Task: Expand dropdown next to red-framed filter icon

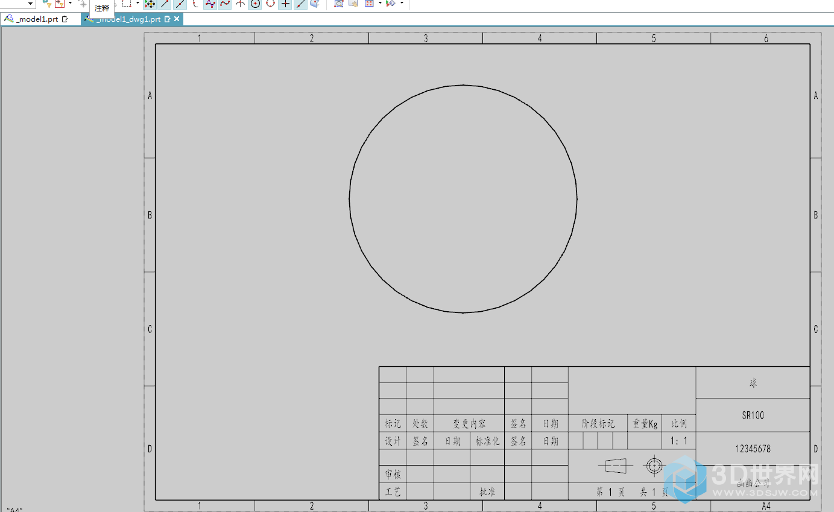Action: point(70,3)
